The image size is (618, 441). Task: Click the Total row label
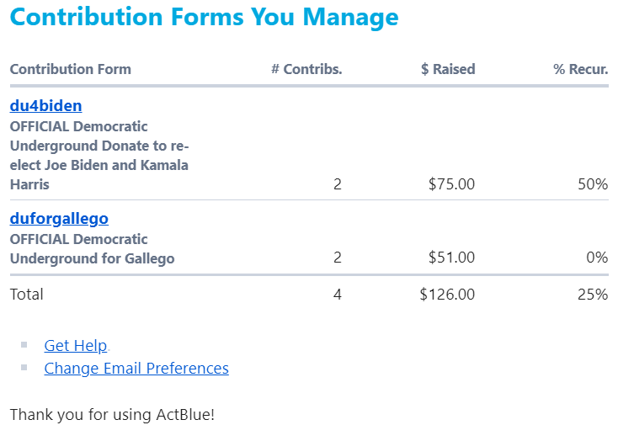[27, 295]
